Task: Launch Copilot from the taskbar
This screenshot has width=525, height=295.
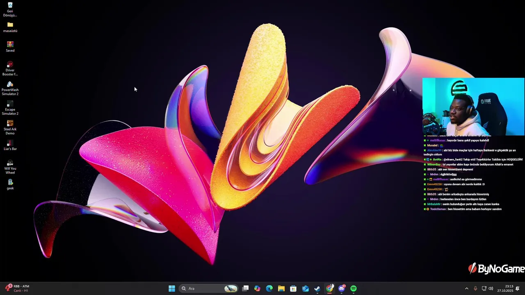Action: [x=257, y=288]
